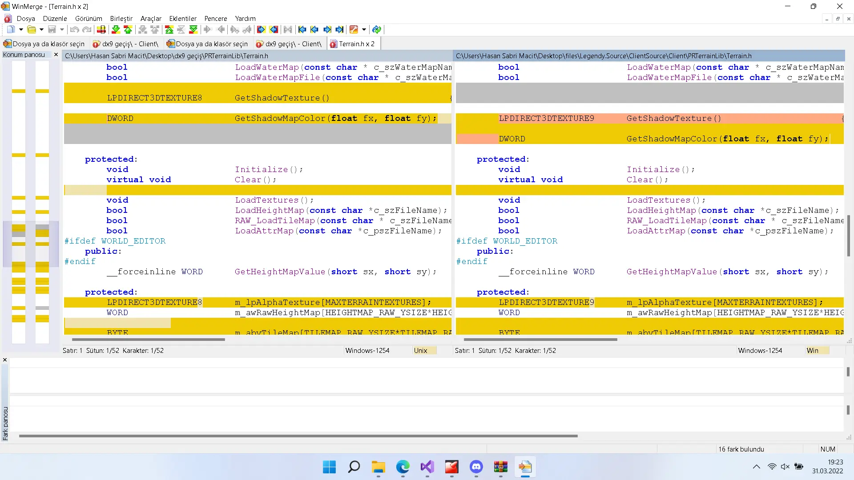Image resolution: width=854 pixels, height=480 pixels.
Task: Click the left pane horizontal scrollbar
Action: [x=148, y=340]
